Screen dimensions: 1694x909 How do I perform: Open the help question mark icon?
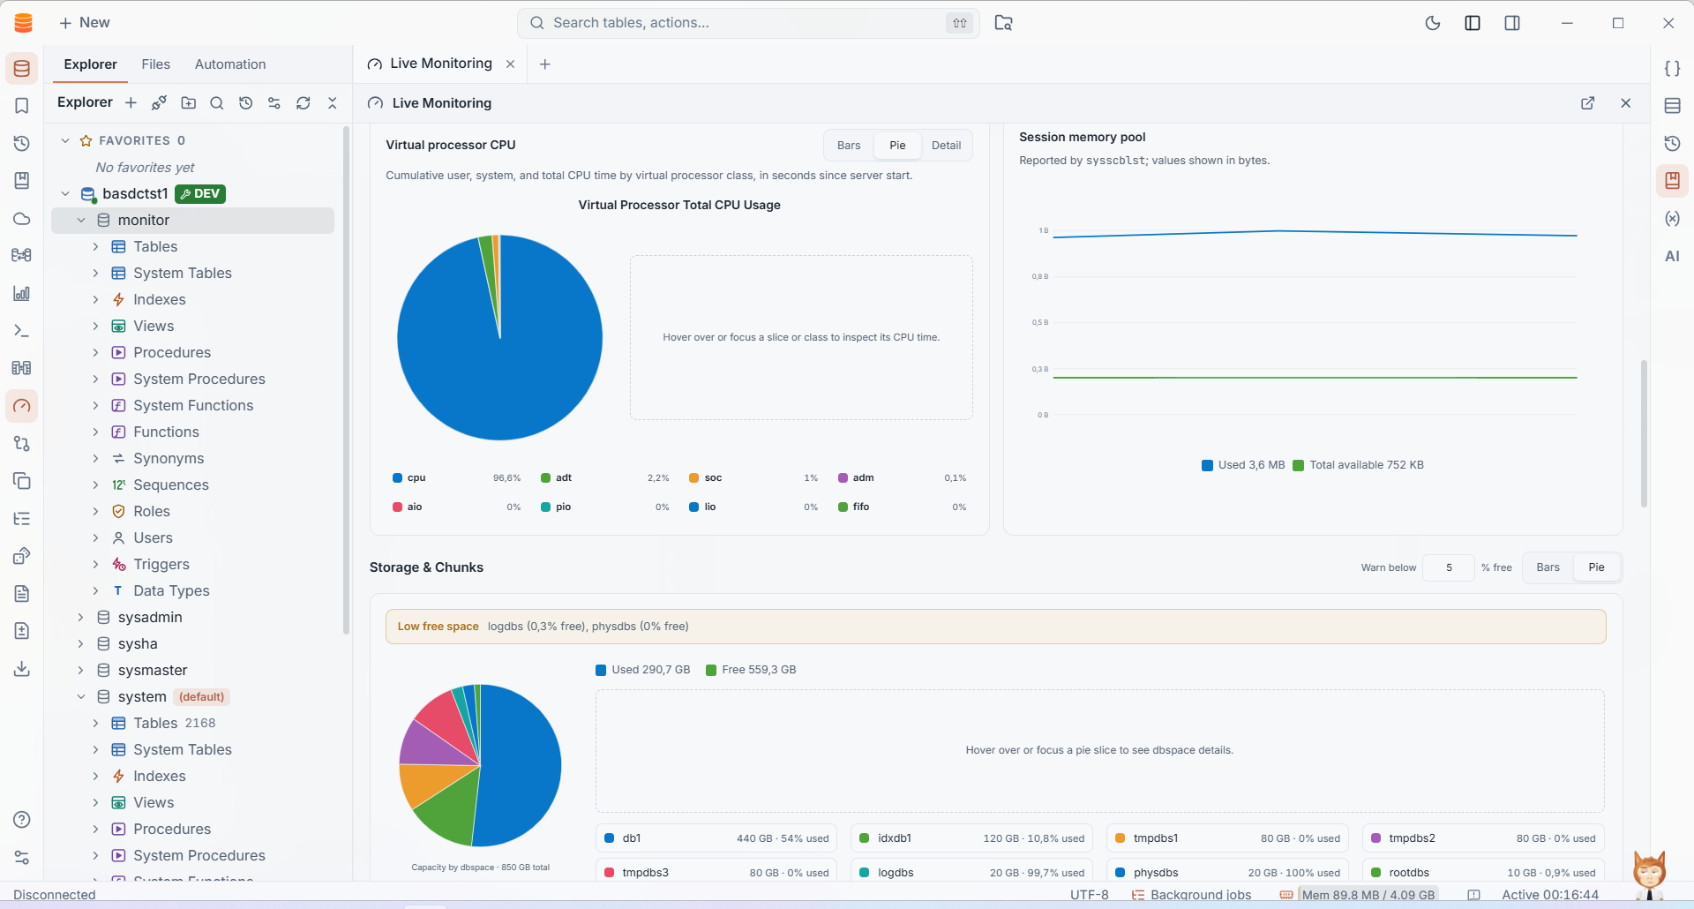tap(22, 820)
